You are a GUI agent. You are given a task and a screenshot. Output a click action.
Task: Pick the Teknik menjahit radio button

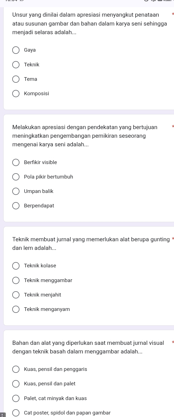(x=16, y=295)
